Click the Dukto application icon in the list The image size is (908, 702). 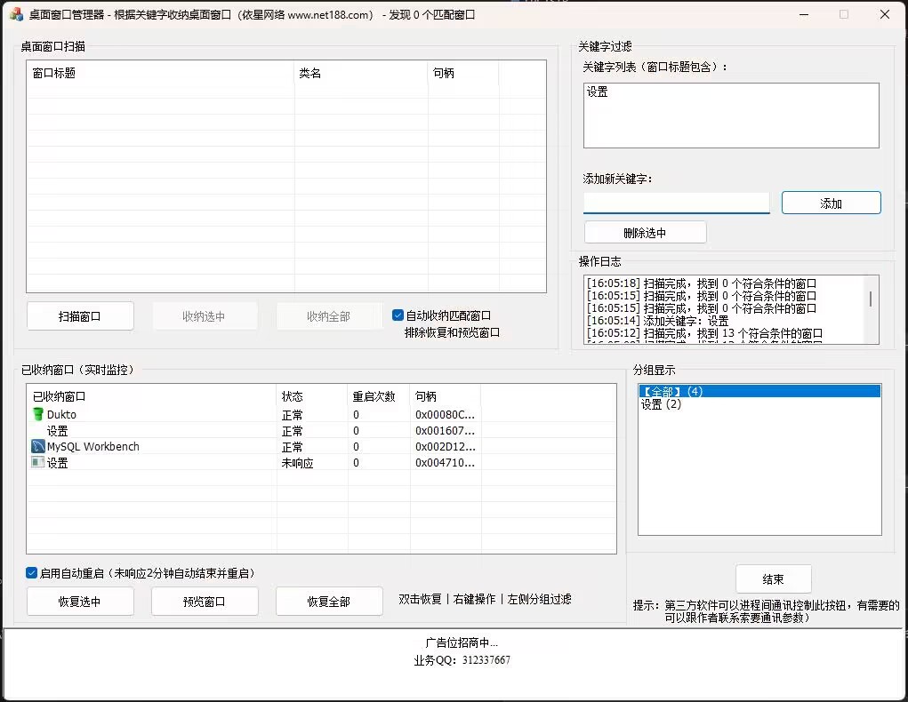click(x=36, y=414)
